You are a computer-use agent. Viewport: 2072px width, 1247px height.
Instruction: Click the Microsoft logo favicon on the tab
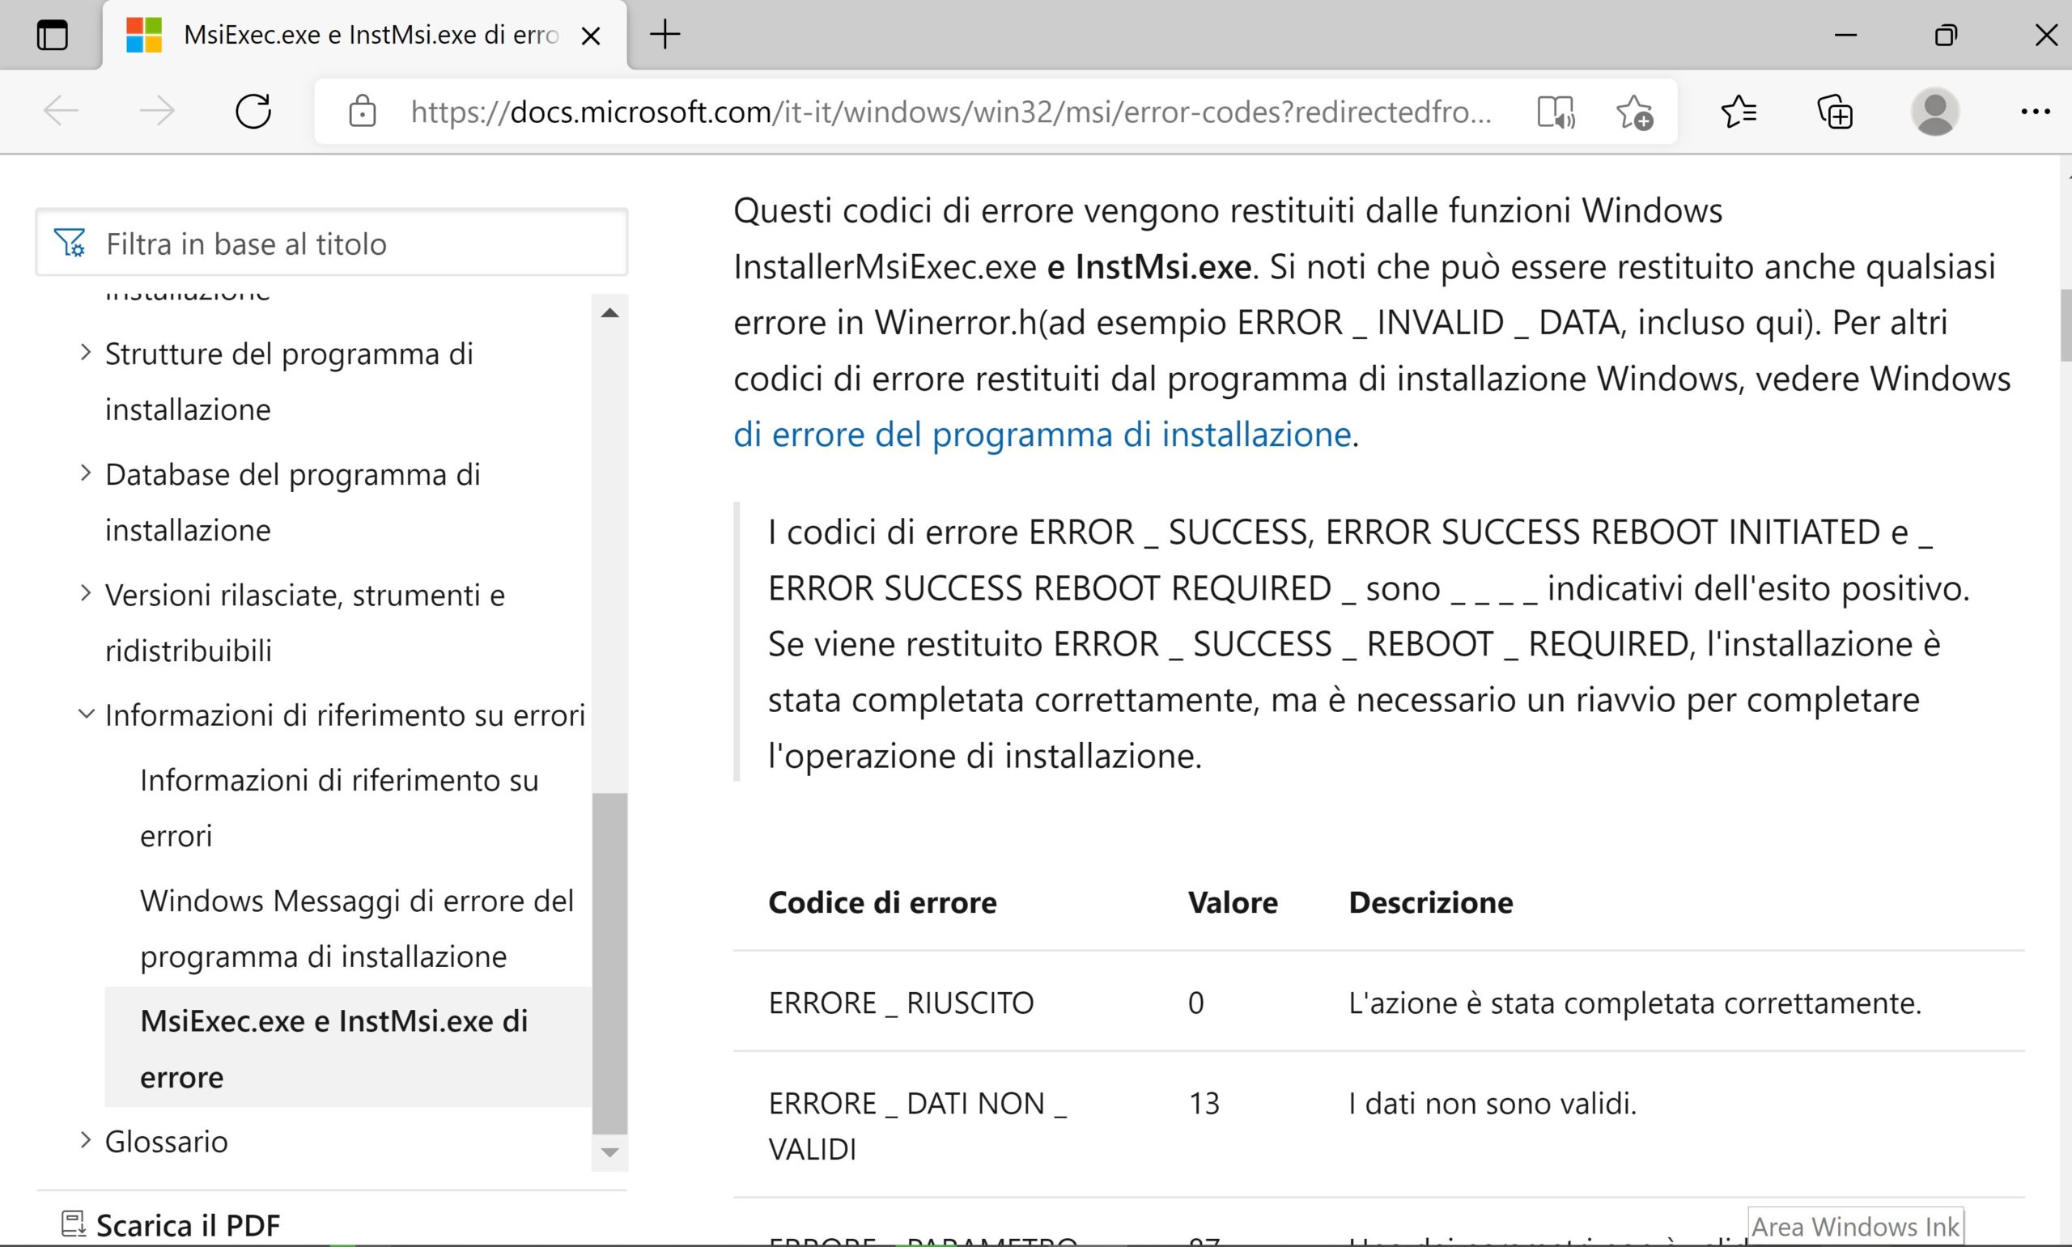(144, 35)
